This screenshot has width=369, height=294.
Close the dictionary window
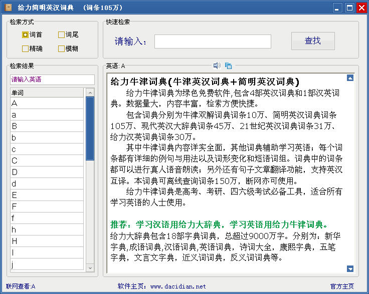[361, 7]
